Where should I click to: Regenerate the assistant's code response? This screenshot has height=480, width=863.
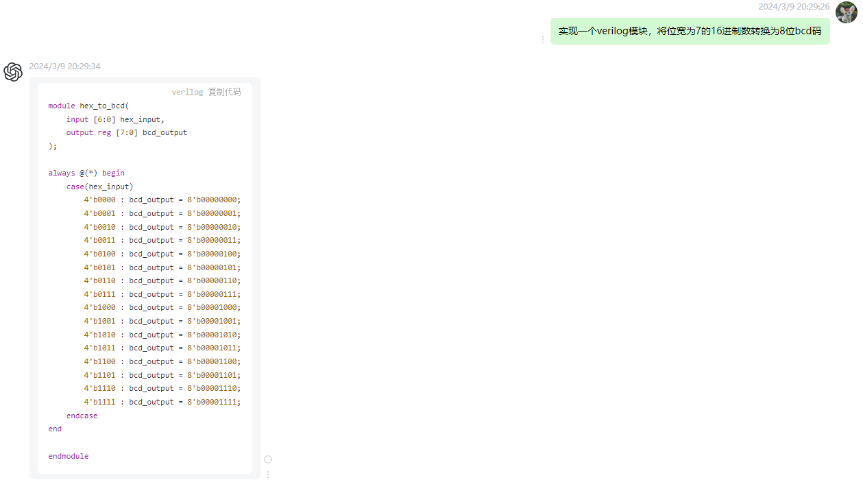[x=268, y=459]
